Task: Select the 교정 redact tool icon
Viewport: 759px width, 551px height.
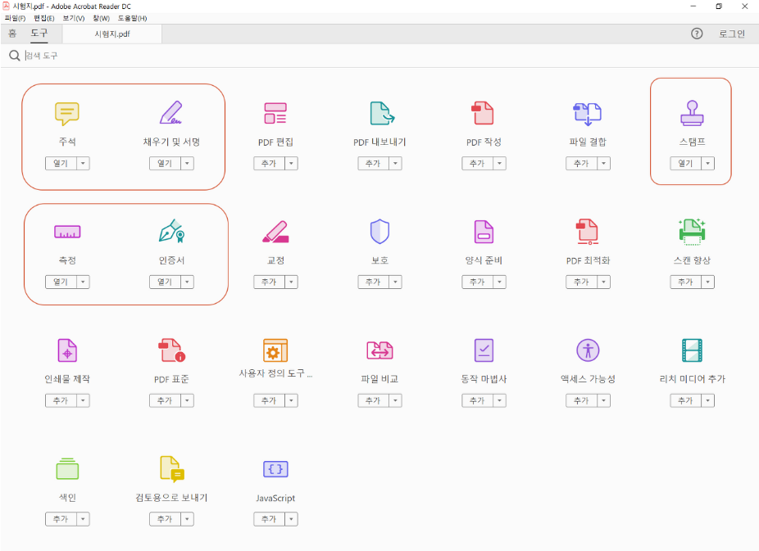Action: (275, 232)
